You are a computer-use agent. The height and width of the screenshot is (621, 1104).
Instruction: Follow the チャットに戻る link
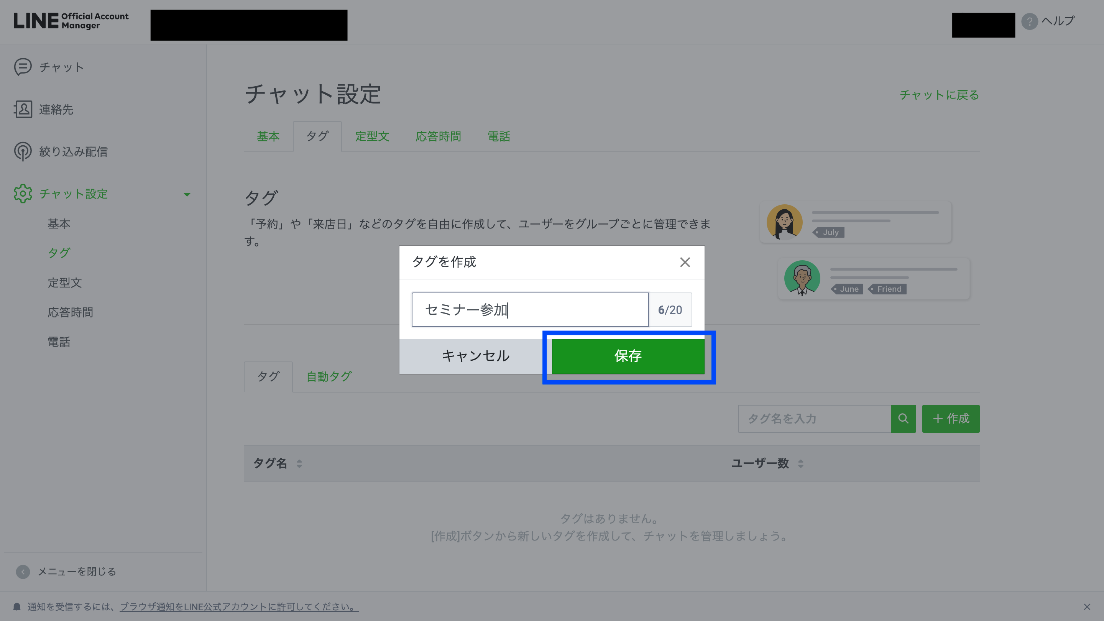tap(939, 95)
